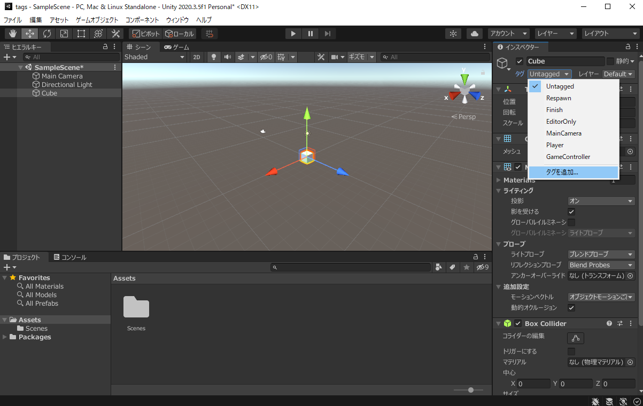Viewport: 643px width, 406px height.
Task: Click the Play button
Action: tap(293, 34)
